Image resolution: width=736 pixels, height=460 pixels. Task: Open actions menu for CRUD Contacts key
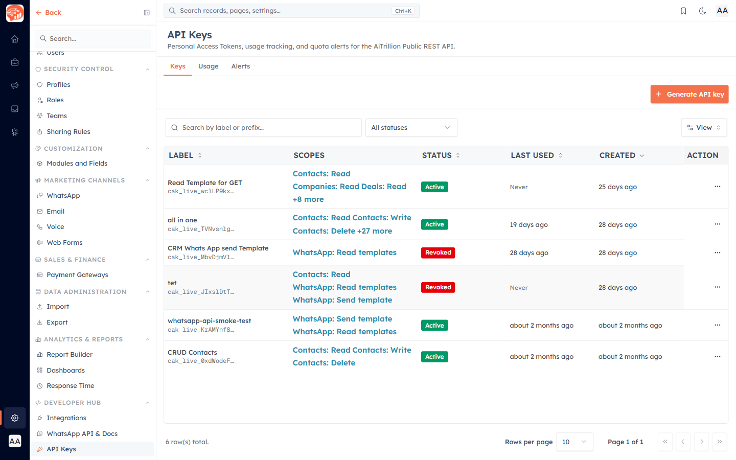[718, 356]
